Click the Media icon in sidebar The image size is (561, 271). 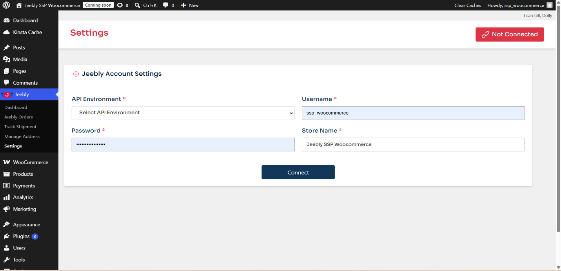coord(6,59)
